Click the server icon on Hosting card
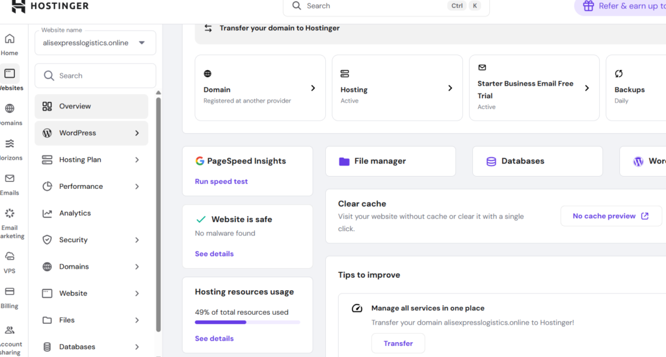This screenshot has height=357, width=666. coord(345,74)
